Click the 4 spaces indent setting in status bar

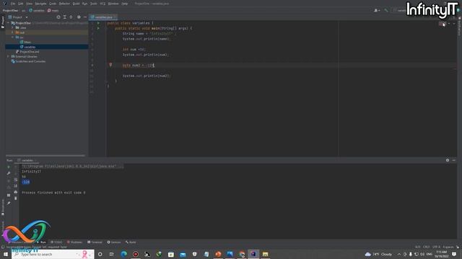click(448, 247)
